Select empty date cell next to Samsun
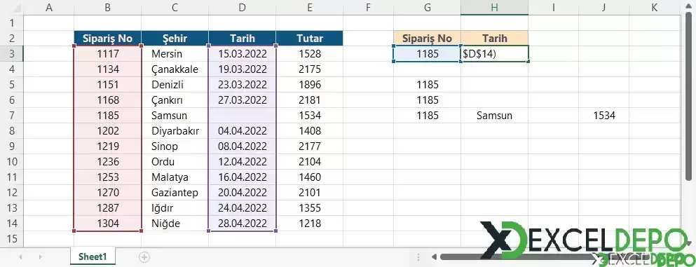The height and width of the screenshot is (267, 696). coord(242,116)
